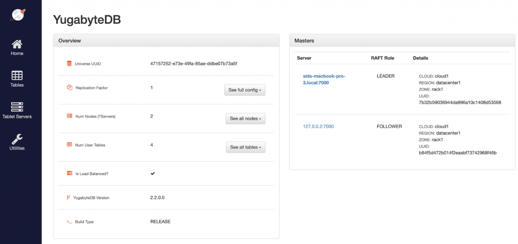
Task: Click the Universe UUID database icon
Action: pos(69,64)
